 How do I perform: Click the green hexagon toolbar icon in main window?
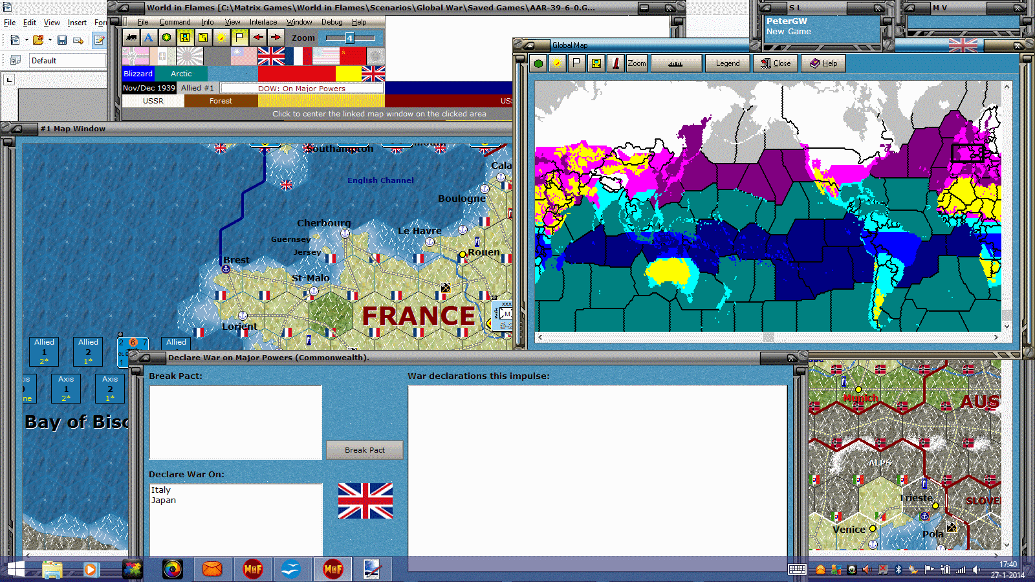(167, 38)
